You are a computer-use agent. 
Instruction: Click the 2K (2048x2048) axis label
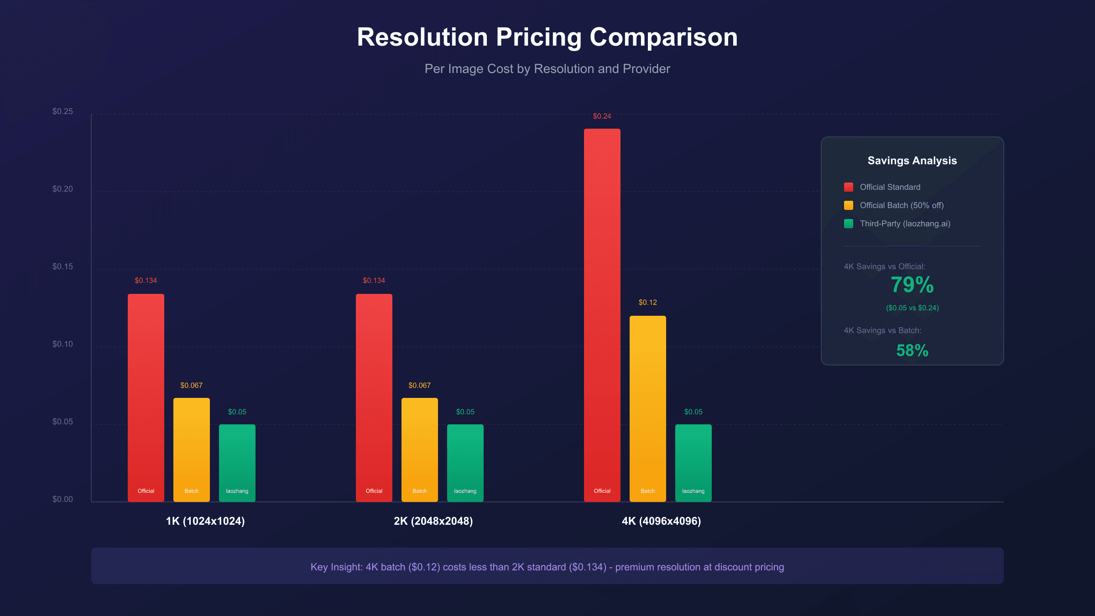433,521
